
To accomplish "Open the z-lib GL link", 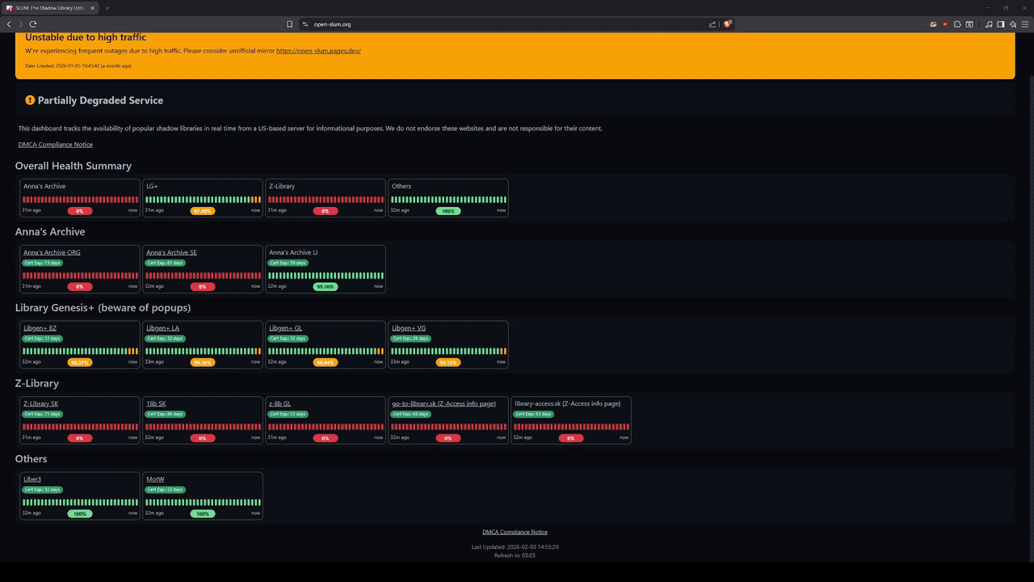I will (280, 403).
